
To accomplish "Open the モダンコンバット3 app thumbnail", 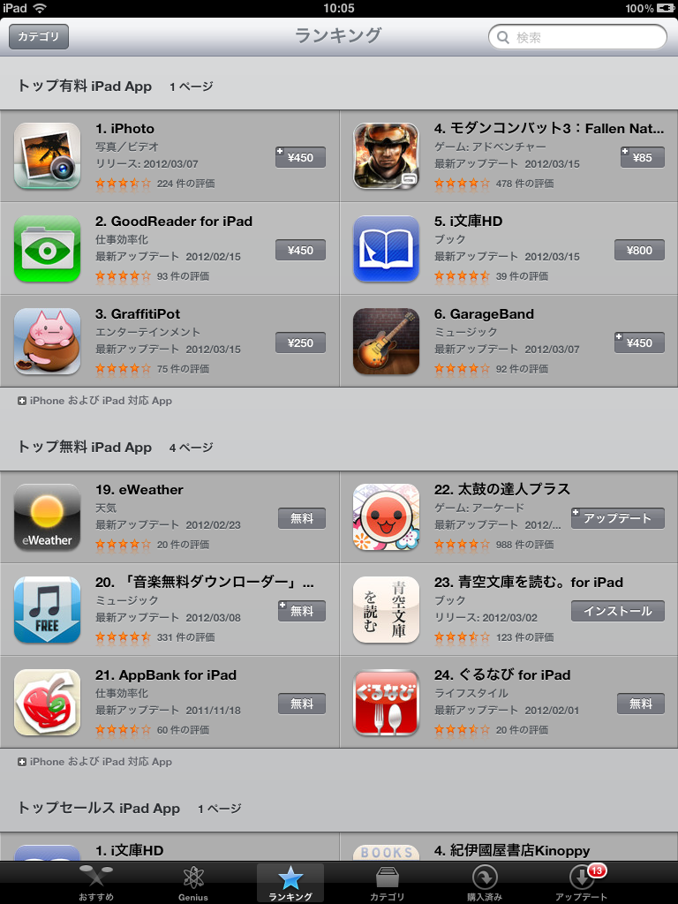I will click(x=387, y=155).
